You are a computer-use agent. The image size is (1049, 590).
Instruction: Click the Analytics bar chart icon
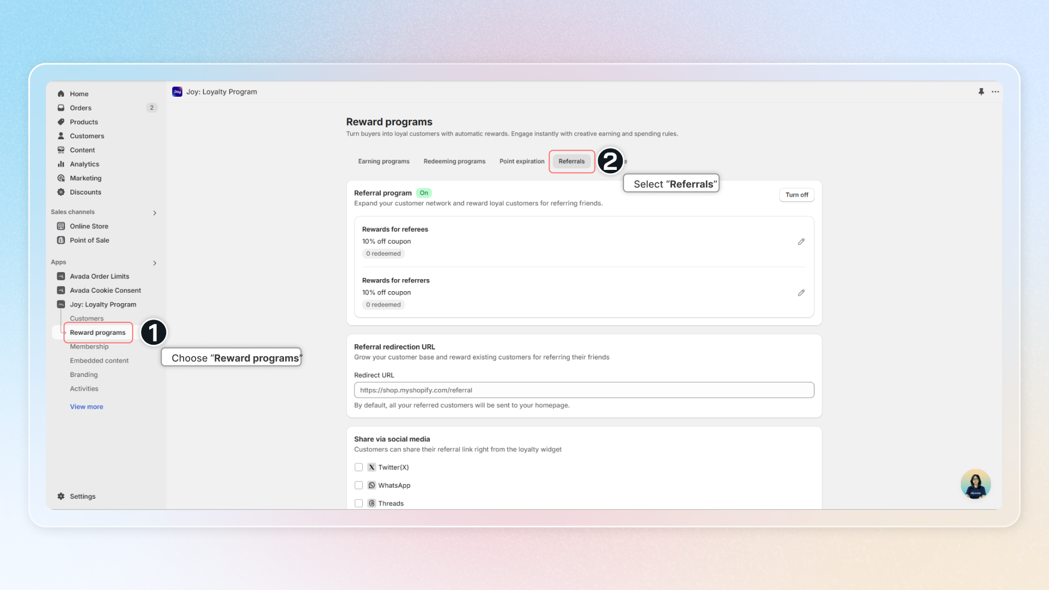coord(61,164)
